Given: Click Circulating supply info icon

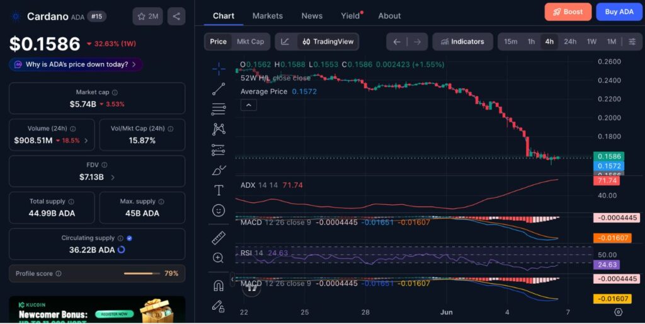Looking at the screenshot, I should 120,238.
